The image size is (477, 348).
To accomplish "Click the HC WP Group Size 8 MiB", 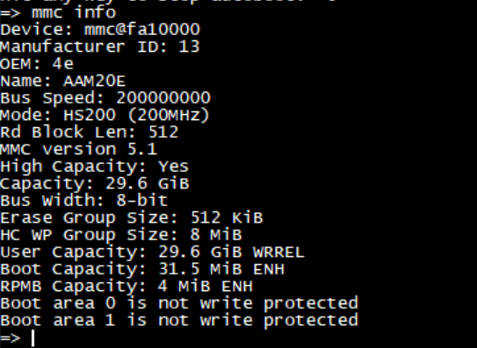I will (216, 234).
